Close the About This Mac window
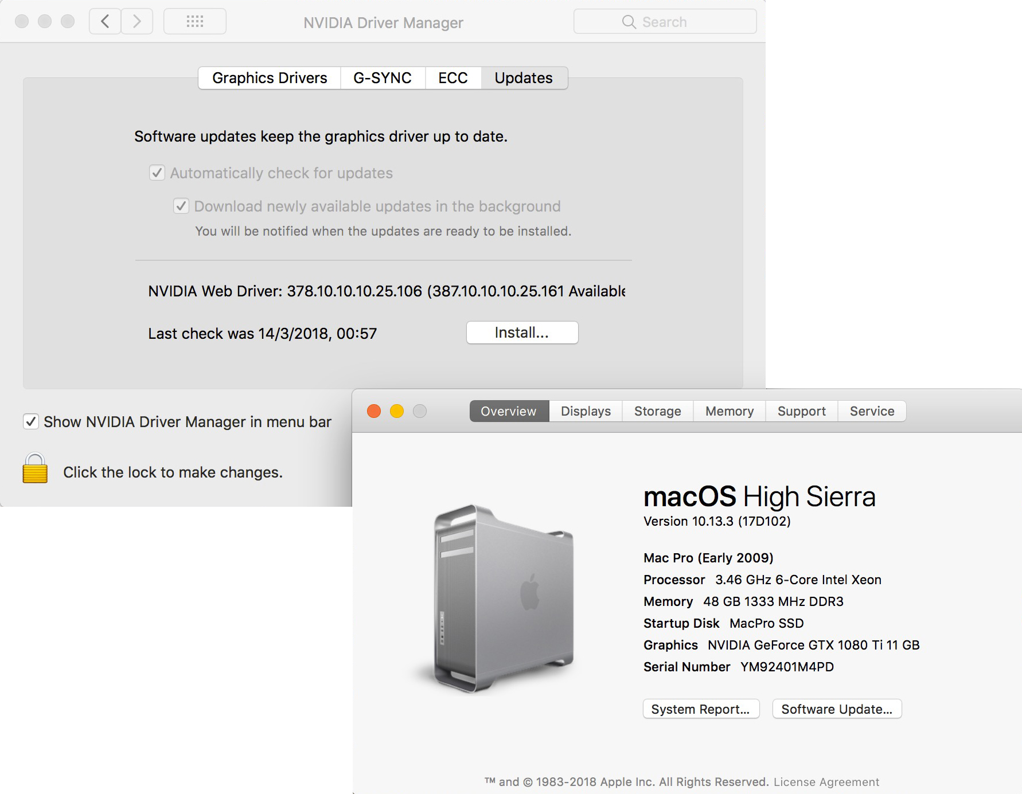This screenshot has height=794, width=1022. coord(374,411)
